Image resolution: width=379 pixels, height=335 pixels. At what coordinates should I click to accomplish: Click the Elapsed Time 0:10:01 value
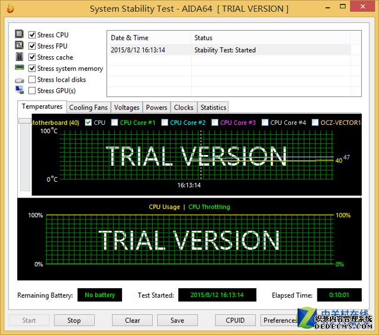pyautogui.click(x=339, y=295)
